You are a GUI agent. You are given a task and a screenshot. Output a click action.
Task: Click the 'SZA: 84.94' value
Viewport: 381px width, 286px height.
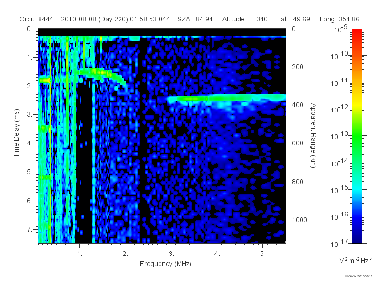point(195,19)
